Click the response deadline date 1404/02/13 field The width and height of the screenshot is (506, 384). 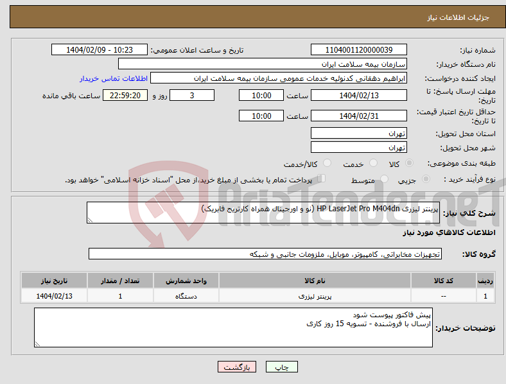click(x=359, y=95)
